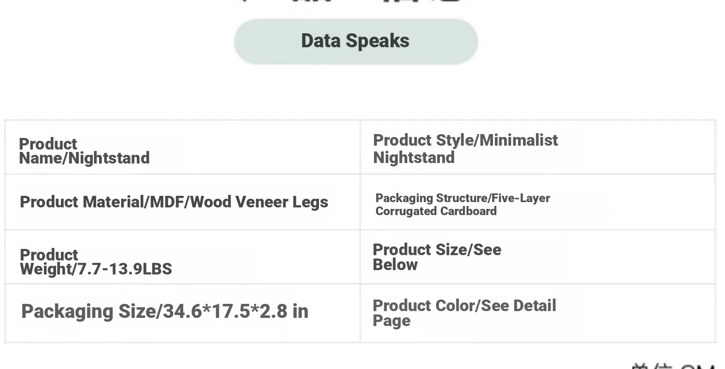
Task: Click the partially visible Chinese heading at top
Action: tap(355, 2)
